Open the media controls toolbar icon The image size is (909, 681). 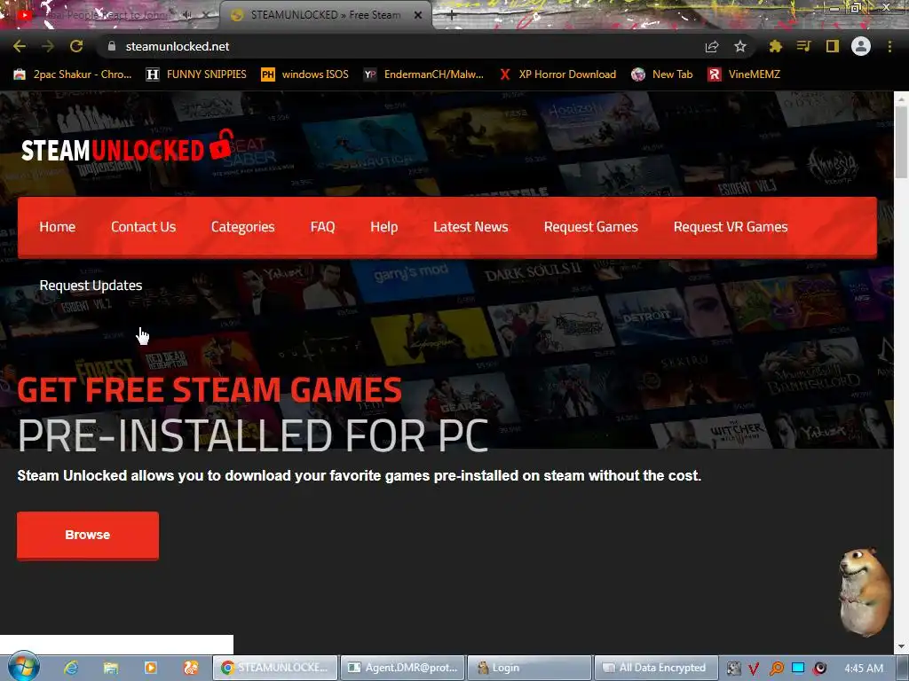[x=803, y=46]
